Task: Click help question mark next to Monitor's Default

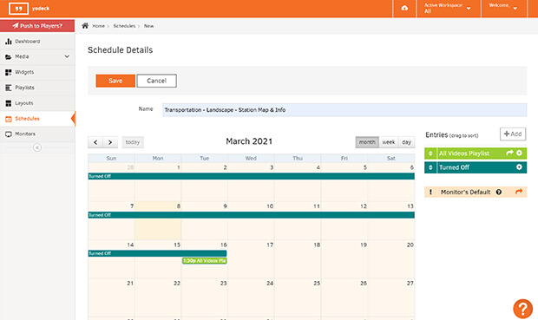Action: [x=499, y=192]
